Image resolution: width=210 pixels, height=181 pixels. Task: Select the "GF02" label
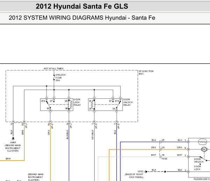coord(140,172)
